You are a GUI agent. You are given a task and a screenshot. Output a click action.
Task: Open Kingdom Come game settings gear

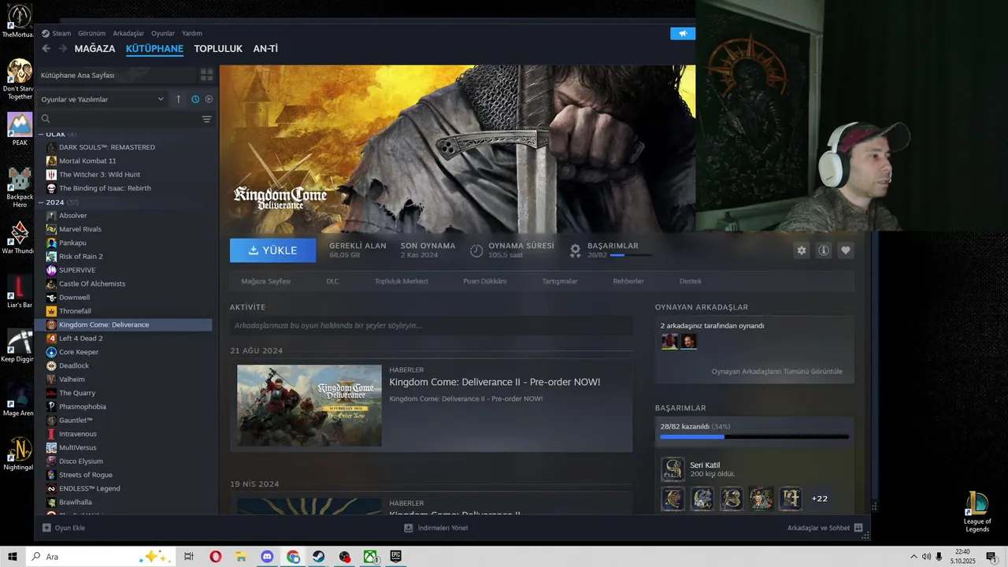802,250
